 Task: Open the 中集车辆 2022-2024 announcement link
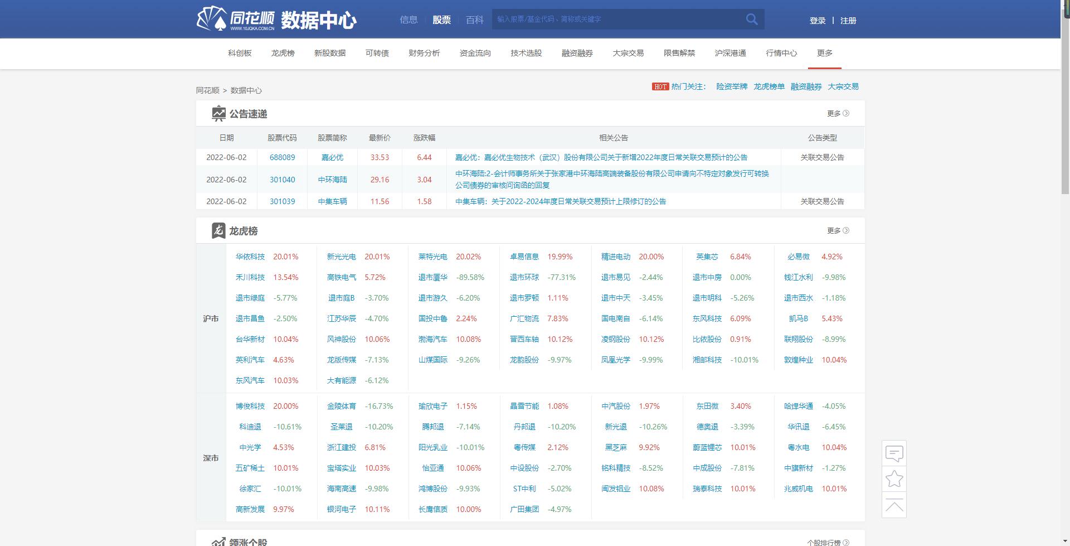click(561, 201)
